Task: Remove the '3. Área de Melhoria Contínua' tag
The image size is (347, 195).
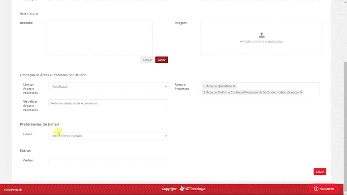Action: coord(301,92)
